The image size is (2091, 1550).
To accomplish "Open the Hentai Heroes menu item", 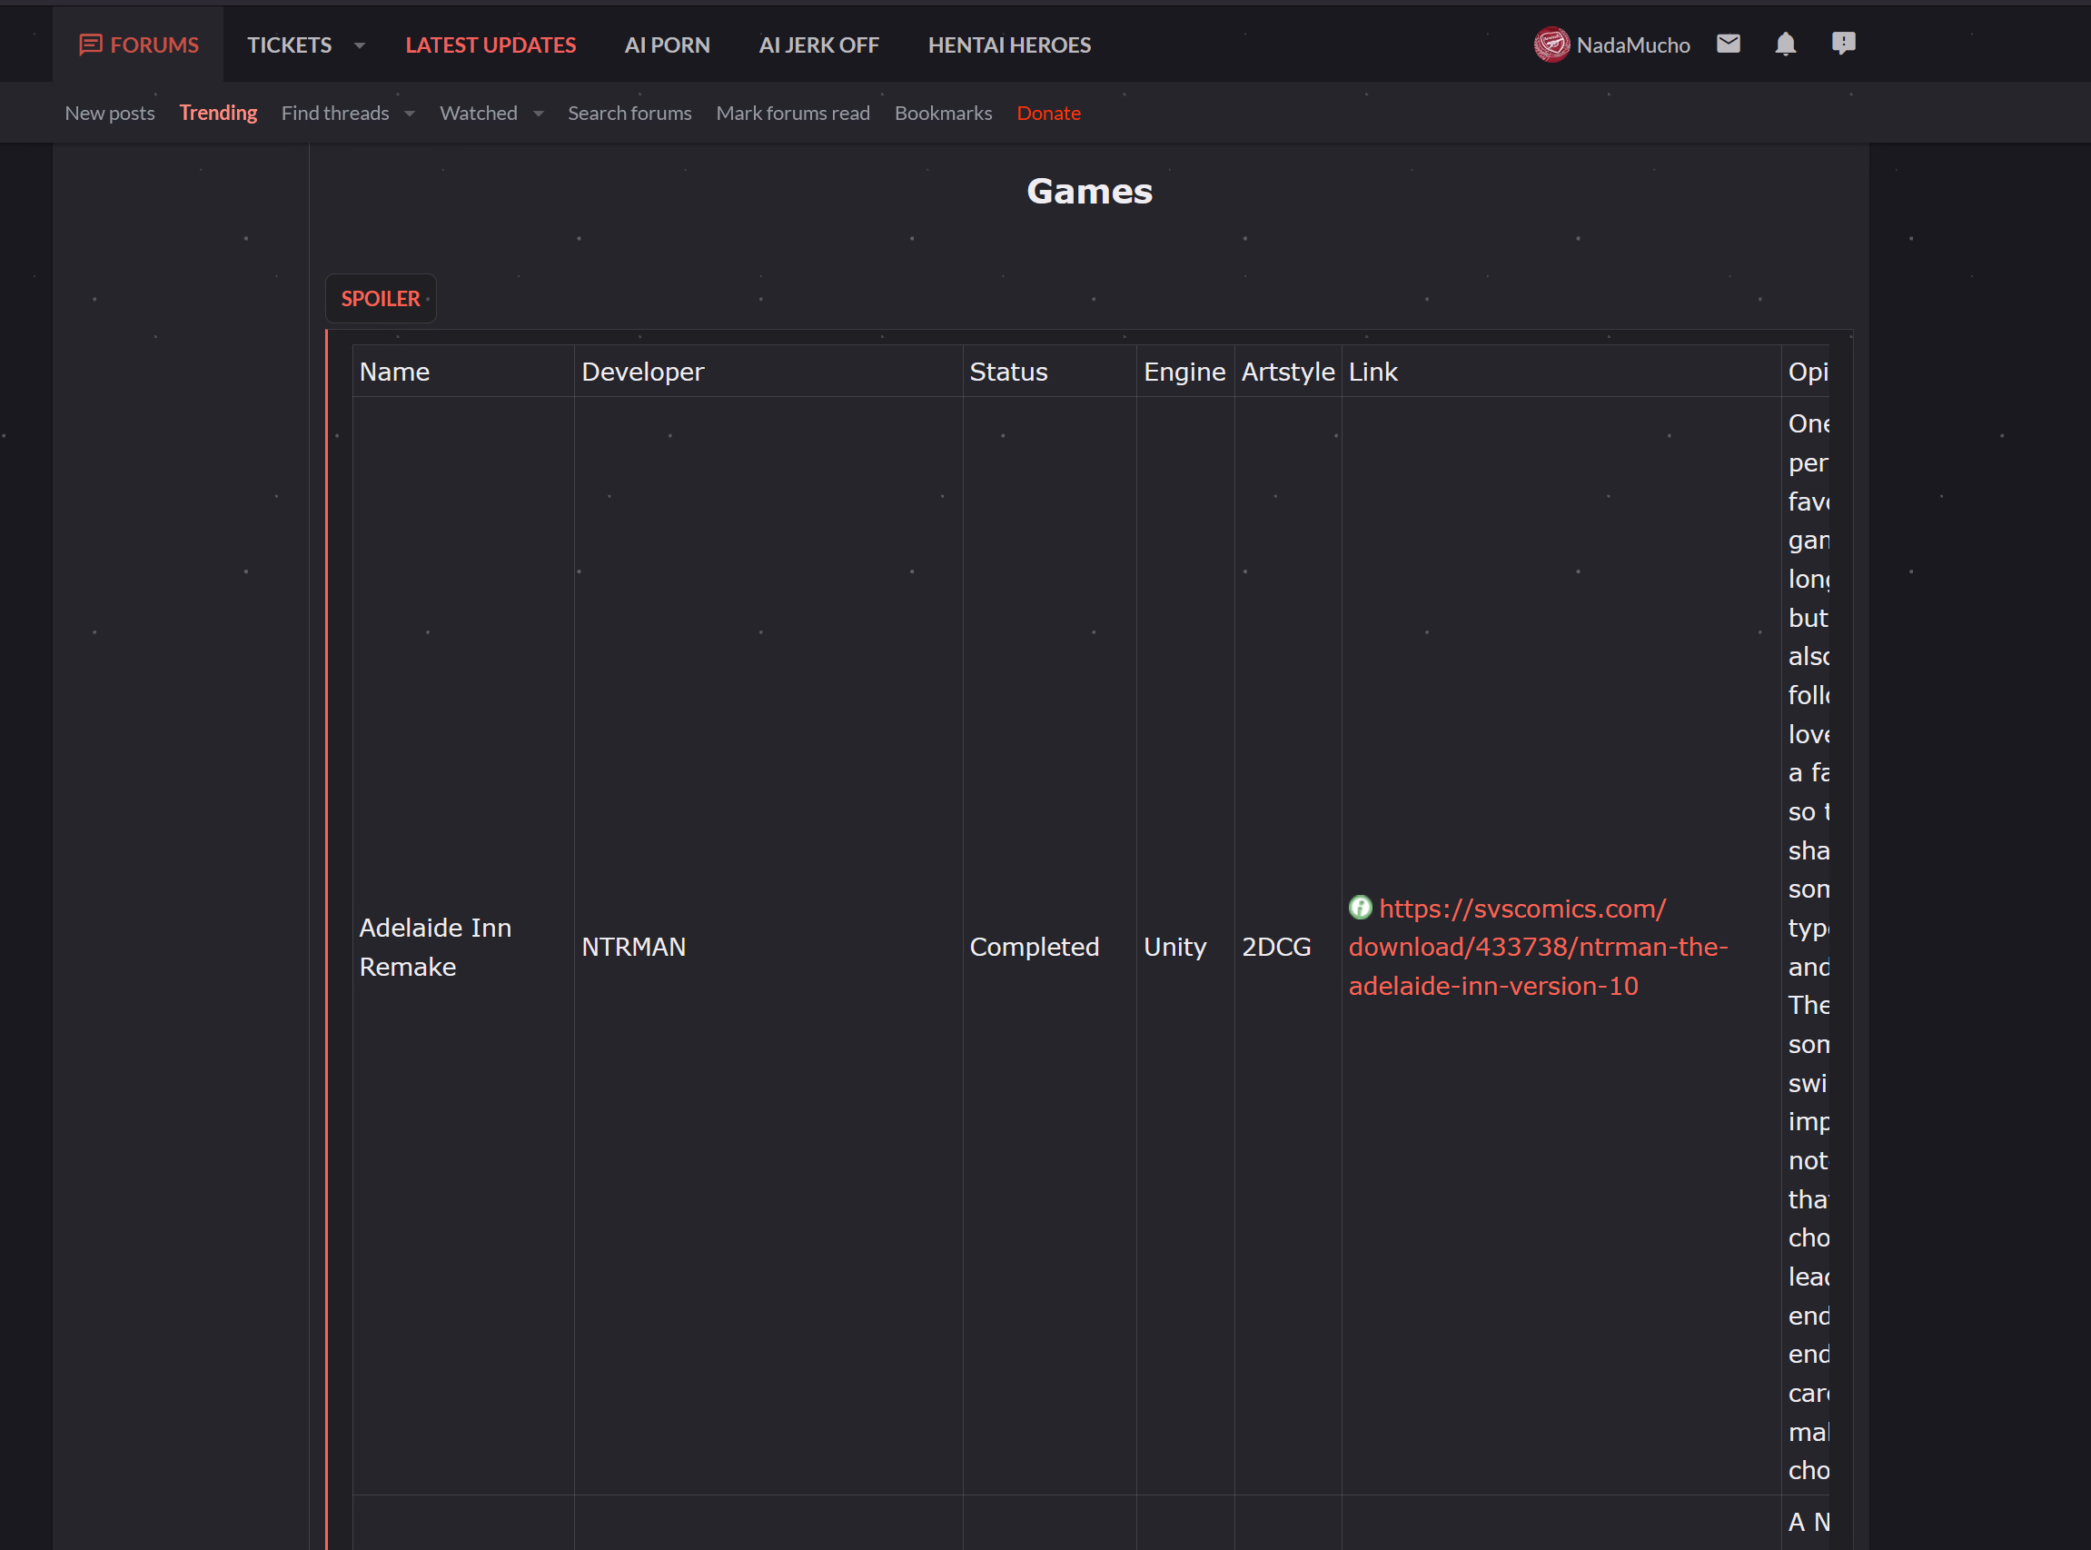I will pyautogui.click(x=1008, y=45).
